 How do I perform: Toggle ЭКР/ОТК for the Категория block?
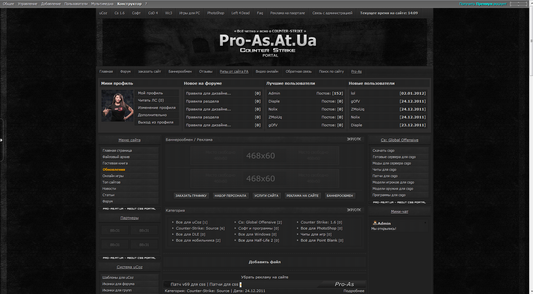[x=354, y=210]
